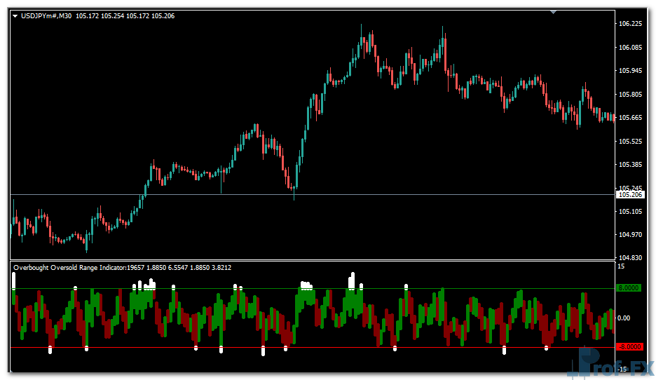Click the chart shift triangle marker at top
This screenshot has height=380, width=656.
554,12
